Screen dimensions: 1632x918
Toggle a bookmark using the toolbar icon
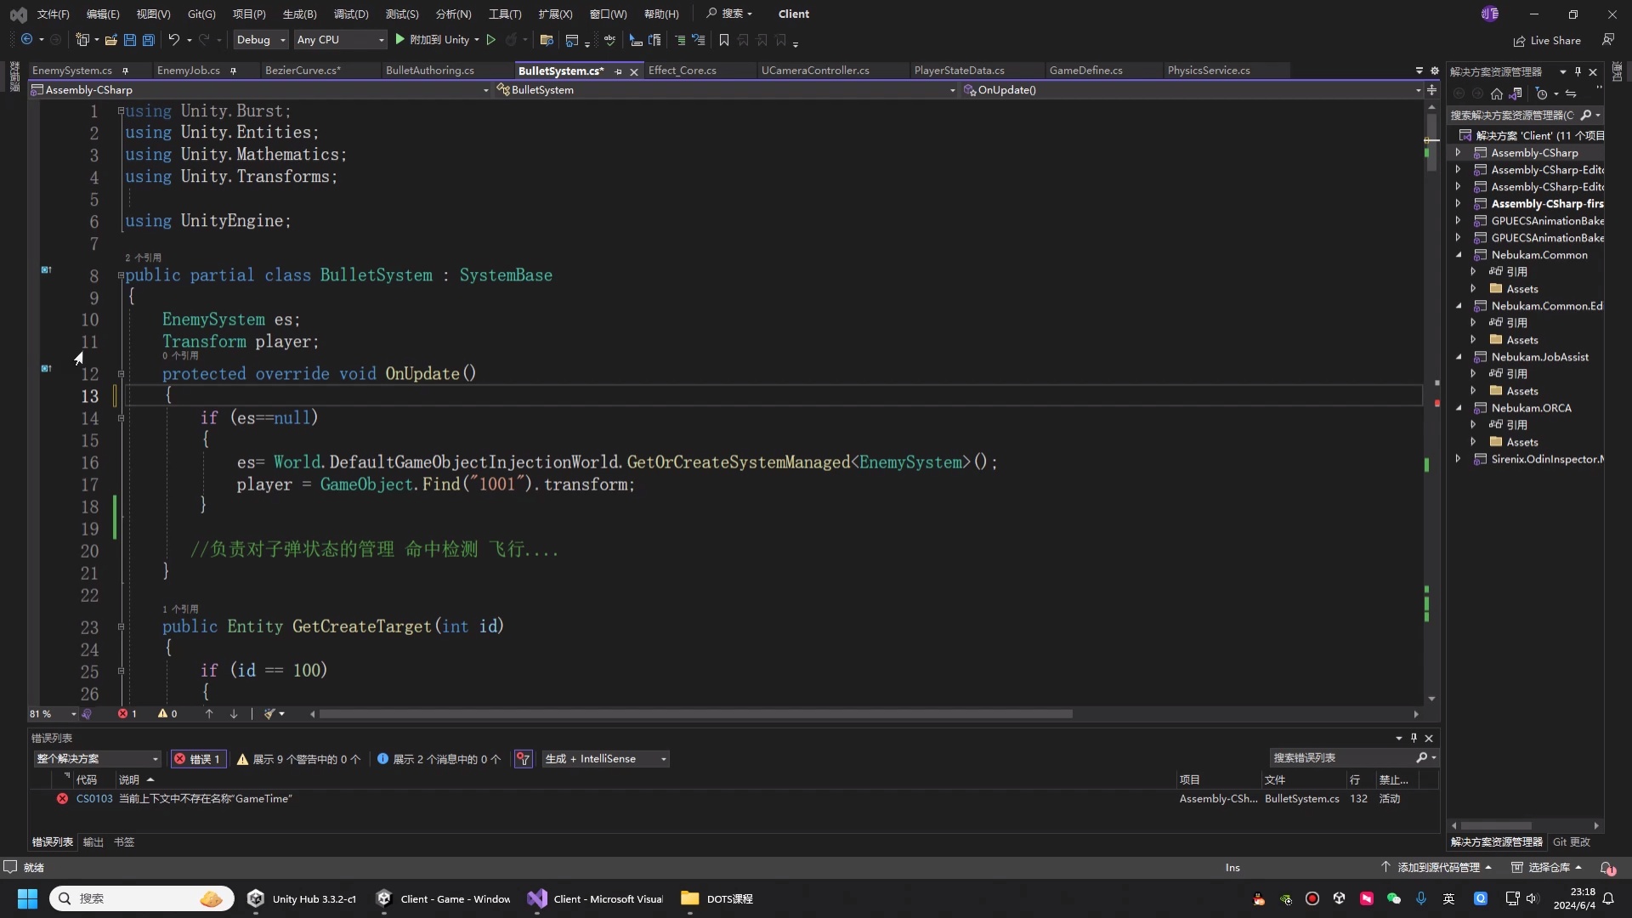pyautogui.click(x=723, y=40)
